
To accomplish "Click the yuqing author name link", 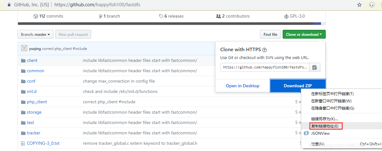I will [x=35, y=49].
